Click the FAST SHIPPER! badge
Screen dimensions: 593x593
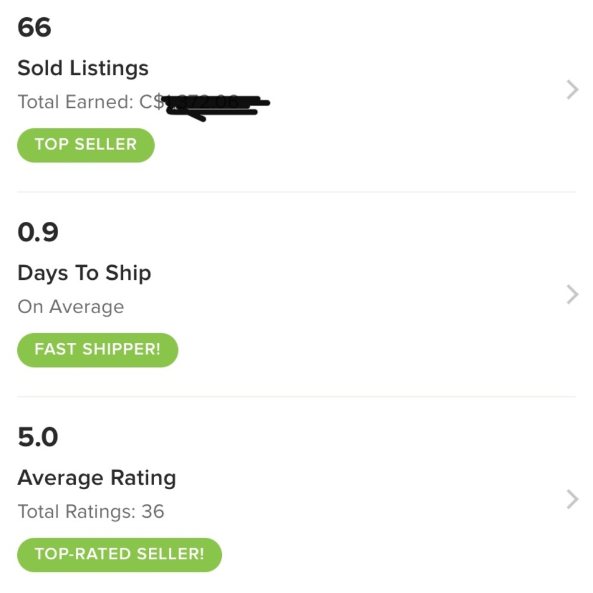[97, 350]
